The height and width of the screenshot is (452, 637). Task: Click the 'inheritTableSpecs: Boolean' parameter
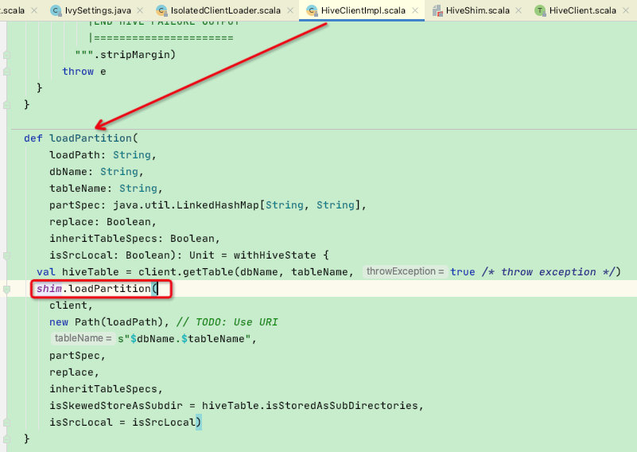pos(132,239)
